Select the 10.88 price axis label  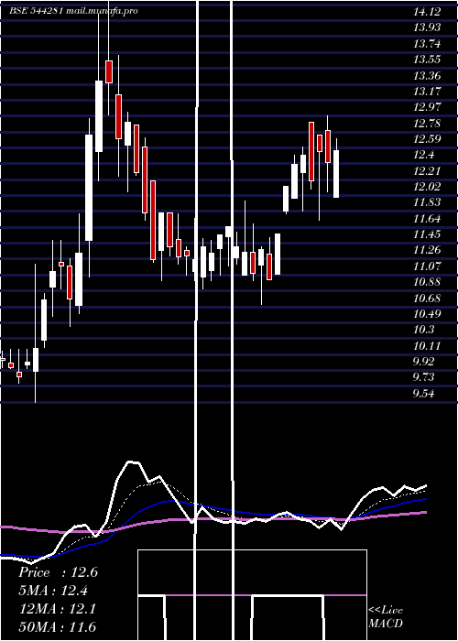[x=427, y=282]
